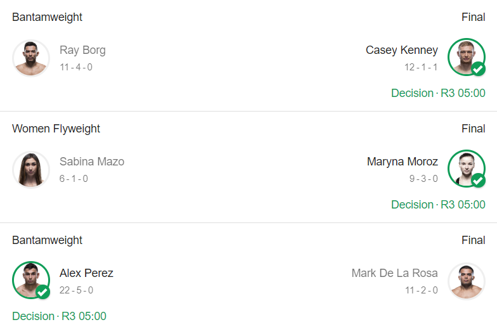Open Mark De La Rosa name
The width and height of the screenshot is (497, 334).
tap(394, 273)
